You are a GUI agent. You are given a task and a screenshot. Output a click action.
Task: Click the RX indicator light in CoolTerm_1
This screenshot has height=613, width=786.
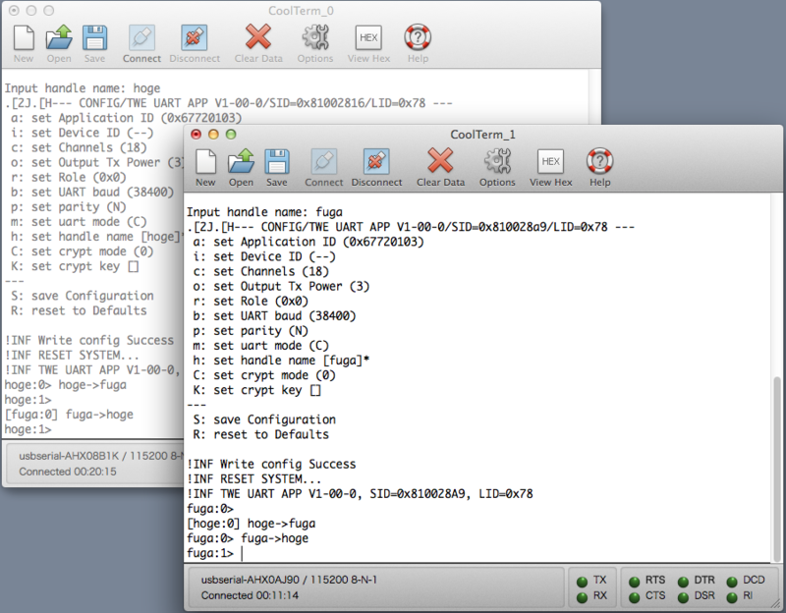click(x=582, y=597)
